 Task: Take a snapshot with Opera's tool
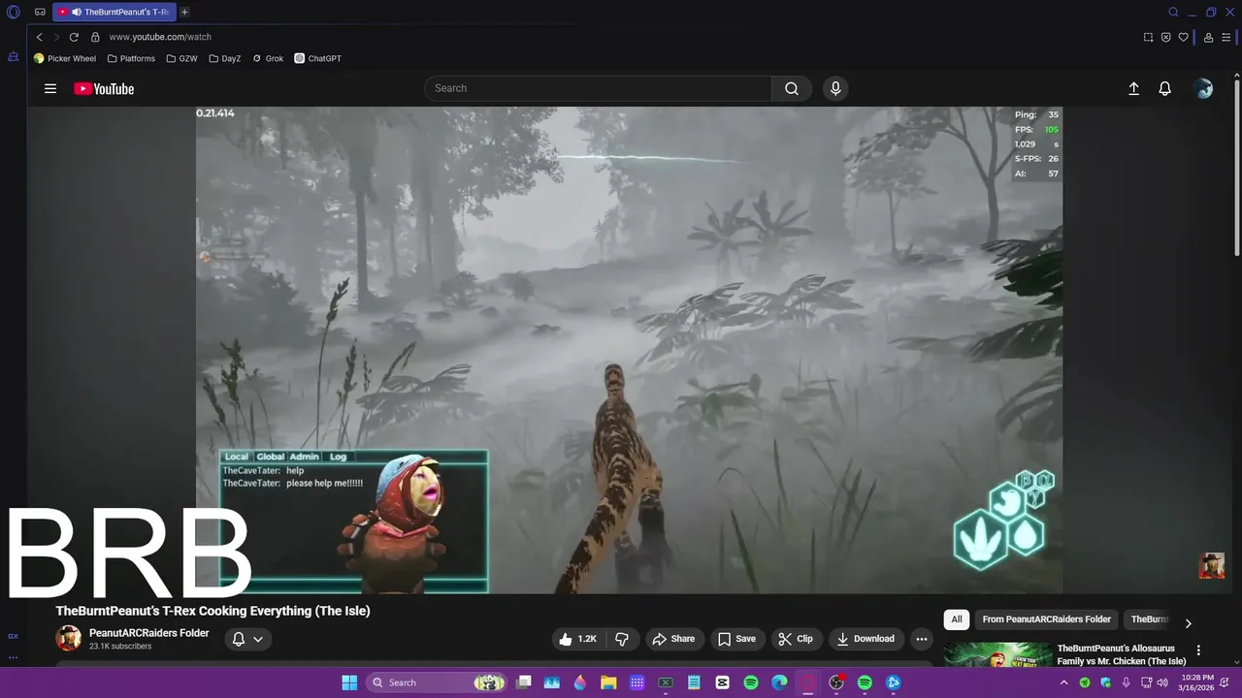pos(1148,37)
